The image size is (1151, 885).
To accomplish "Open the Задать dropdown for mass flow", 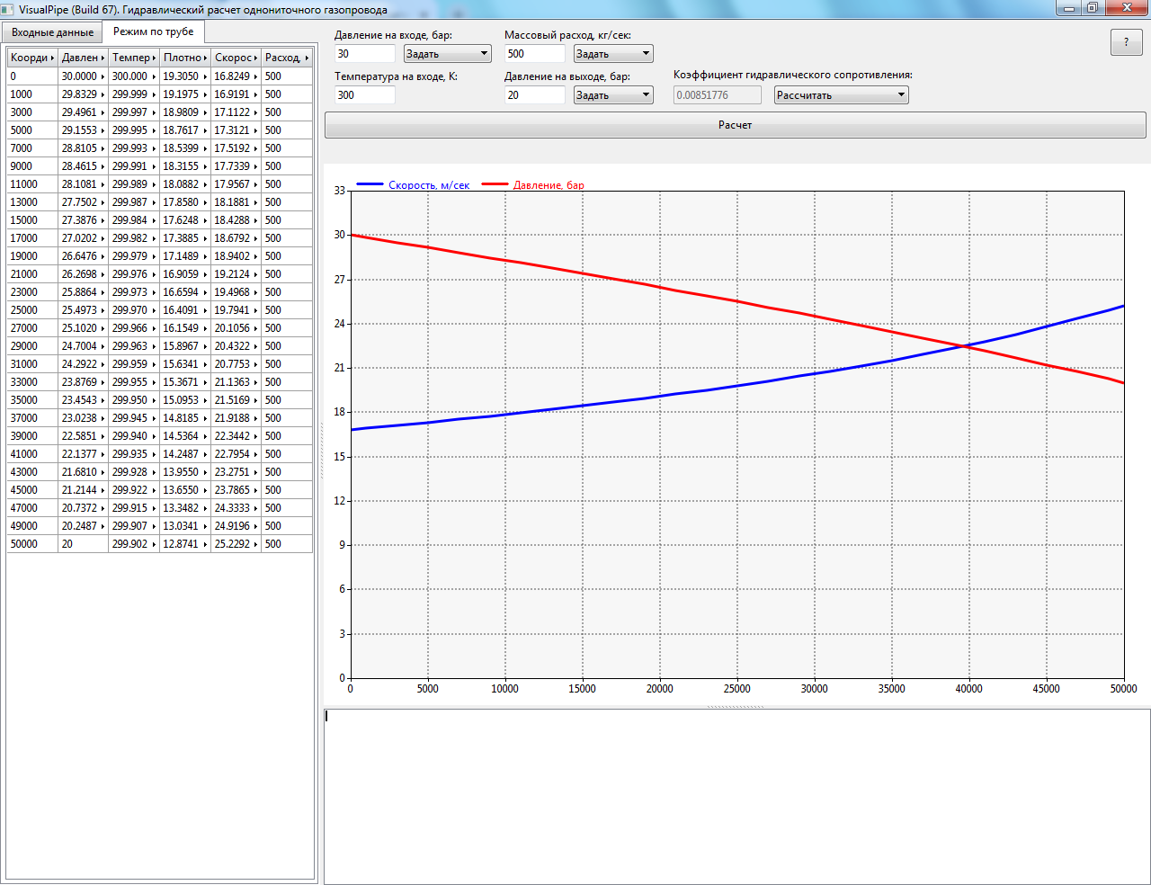I will point(613,54).
